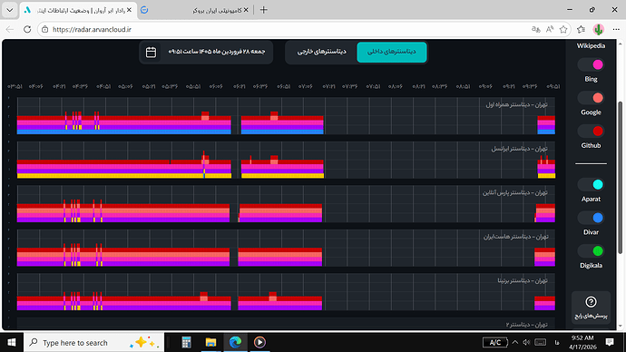Open browser Settings and more menu
This screenshot has height=352, width=626.
(x=616, y=29)
